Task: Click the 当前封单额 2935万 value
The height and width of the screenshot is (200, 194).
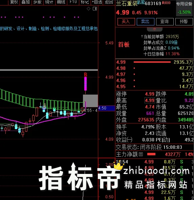Action: click(172, 37)
